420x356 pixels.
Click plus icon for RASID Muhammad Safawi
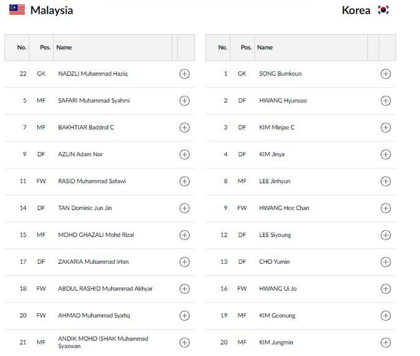point(185,181)
